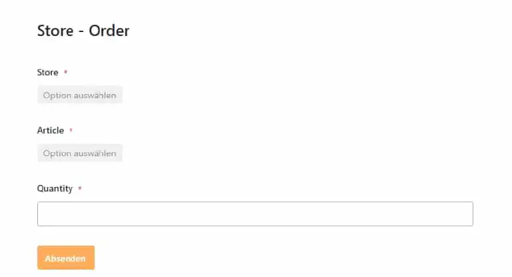
Task: Click the hyphen in the page heading
Action: coord(81,32)
